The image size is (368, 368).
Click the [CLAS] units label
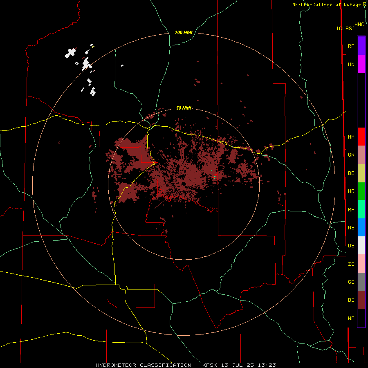tap(346, 28)
